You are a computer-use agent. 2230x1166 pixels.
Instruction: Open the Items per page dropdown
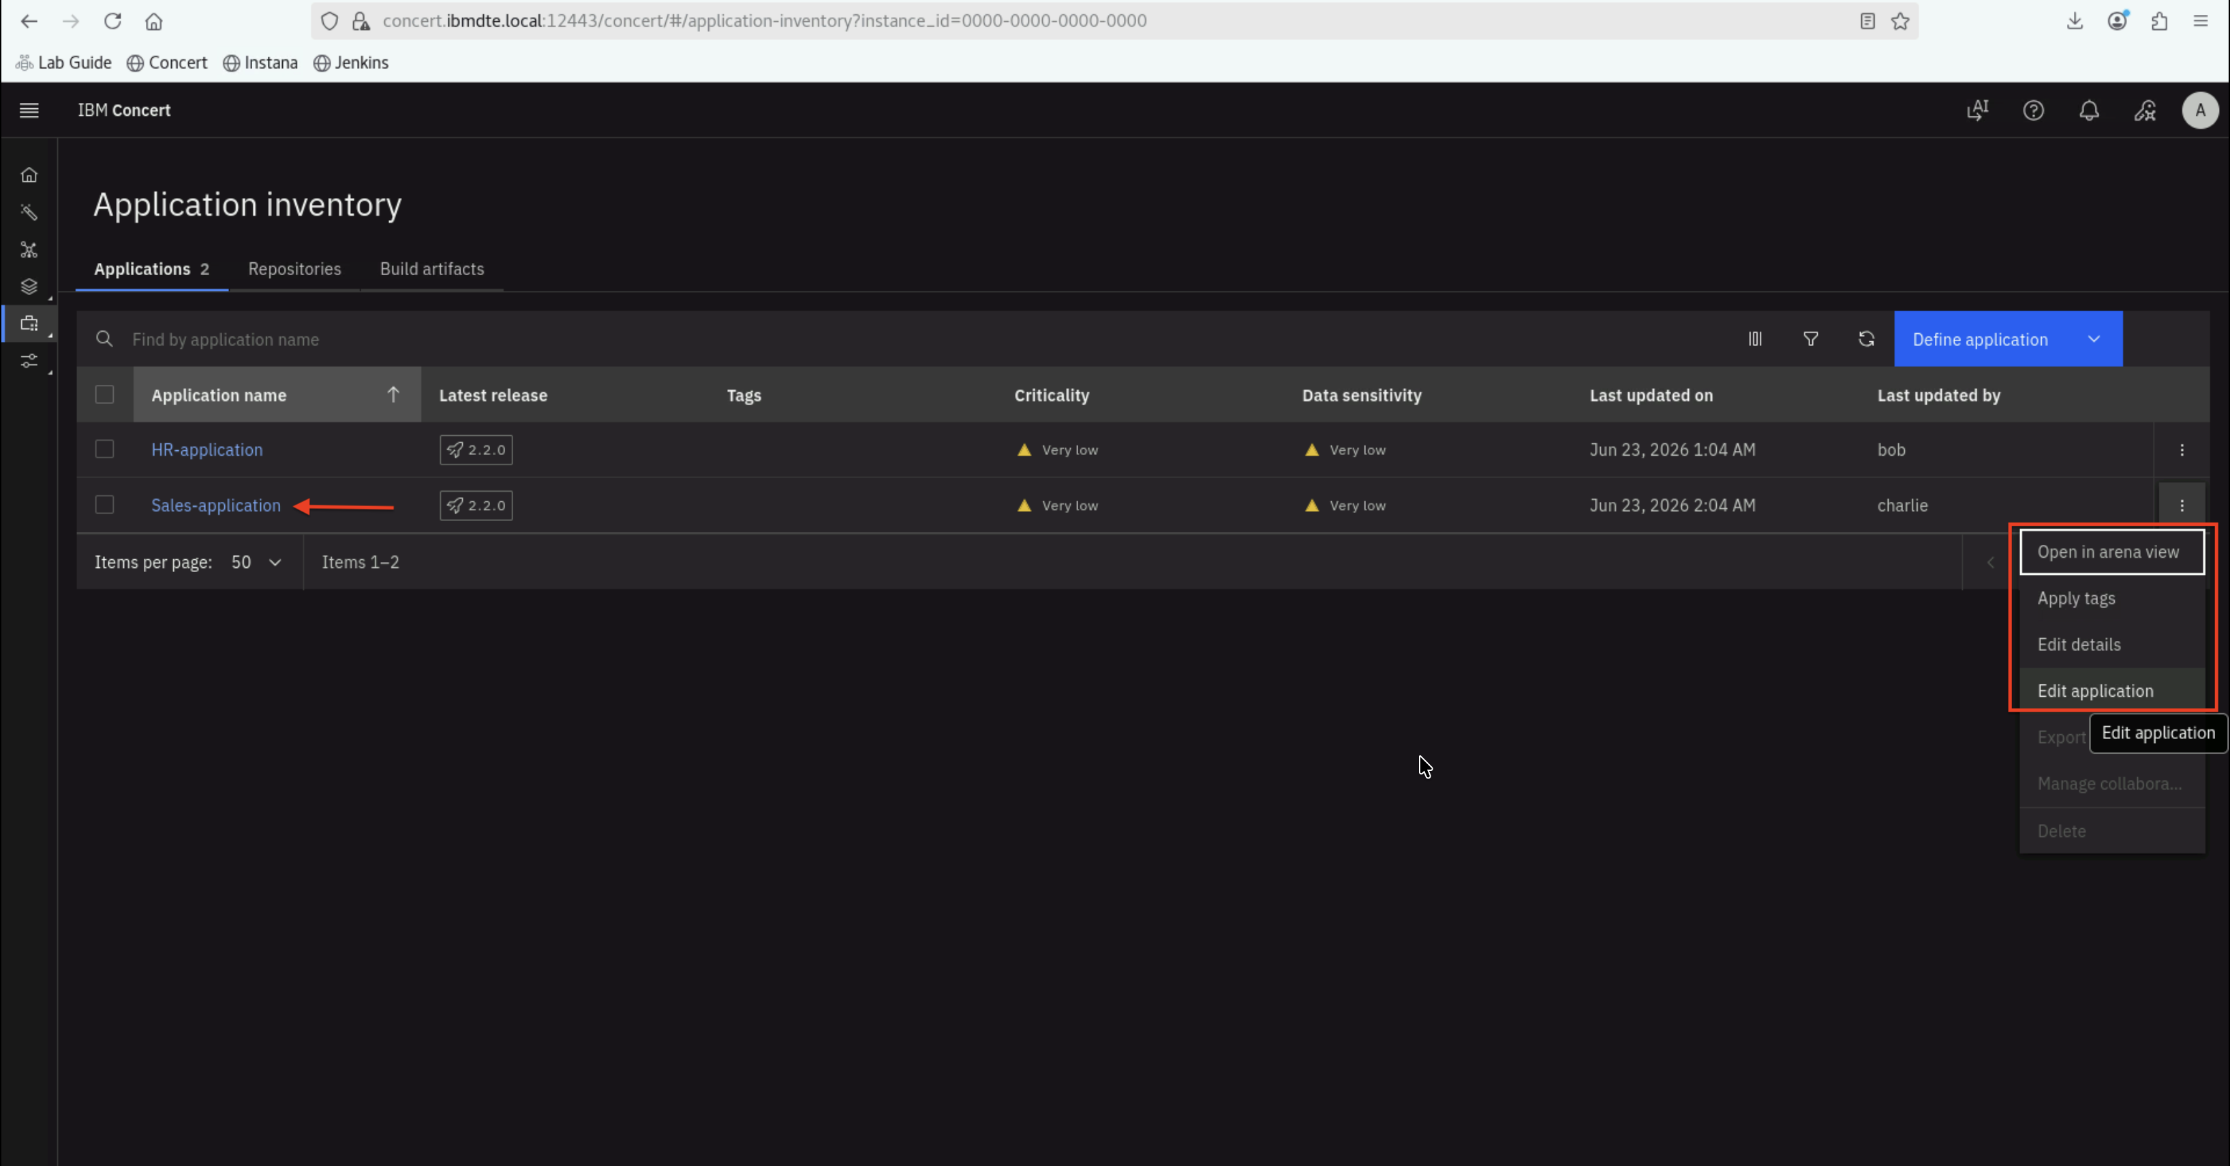[256, 563]
